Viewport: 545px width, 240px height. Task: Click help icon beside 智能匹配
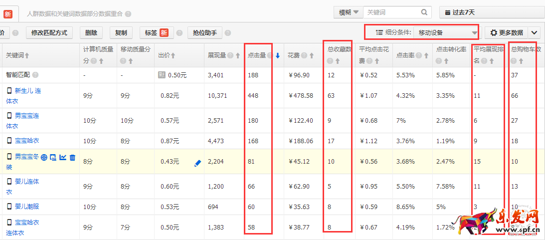[x=35, y=75]
